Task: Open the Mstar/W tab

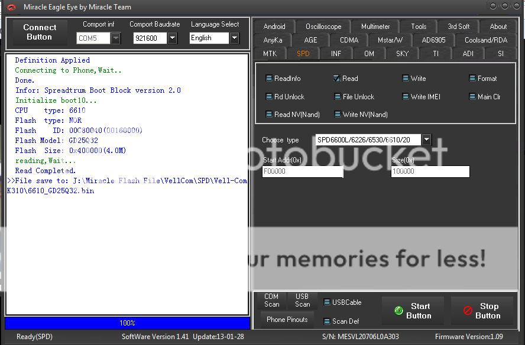Action: pos(390,40)
